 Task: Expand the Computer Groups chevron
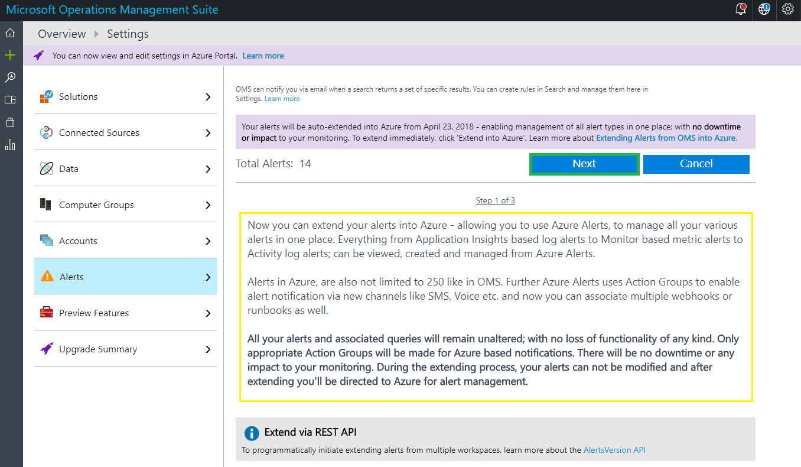tap(208, 205)
